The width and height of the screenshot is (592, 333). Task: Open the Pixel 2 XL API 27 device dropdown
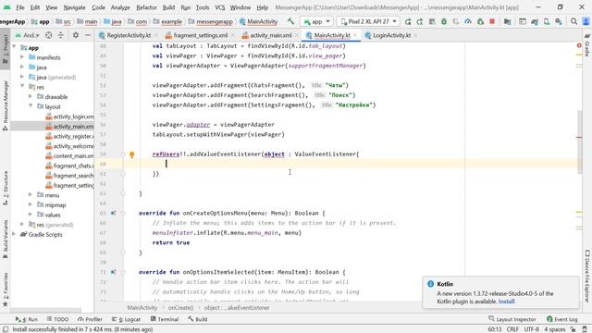368,21
